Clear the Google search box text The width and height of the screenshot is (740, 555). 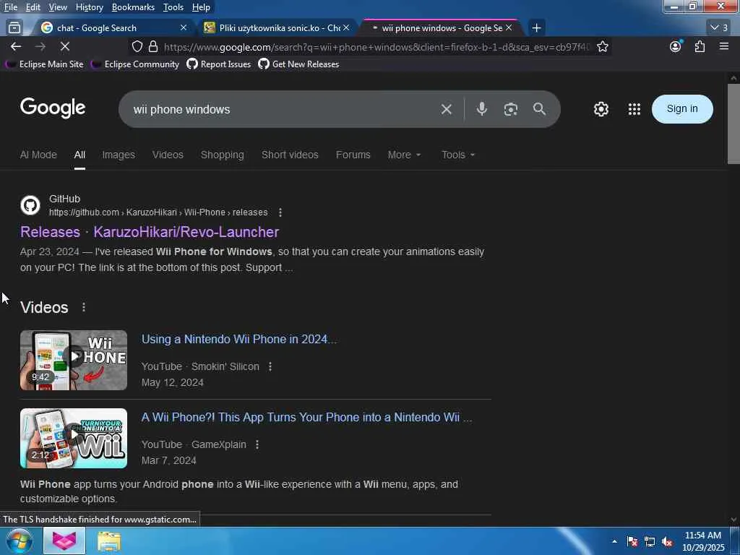point(446,110)
